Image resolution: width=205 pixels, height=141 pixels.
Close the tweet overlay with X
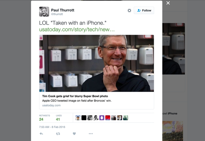point(168,3)
